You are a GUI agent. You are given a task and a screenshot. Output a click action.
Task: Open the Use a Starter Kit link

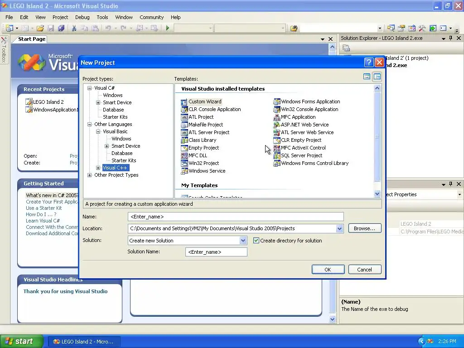click(x=44, y=208)
